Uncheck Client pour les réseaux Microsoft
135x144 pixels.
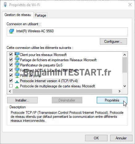[x=11, y=54]
